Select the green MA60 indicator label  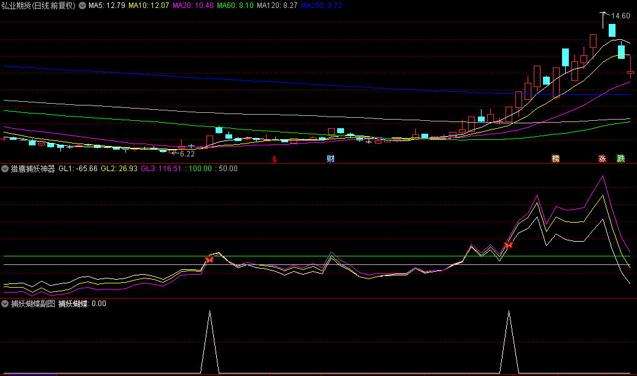point(236,6)
